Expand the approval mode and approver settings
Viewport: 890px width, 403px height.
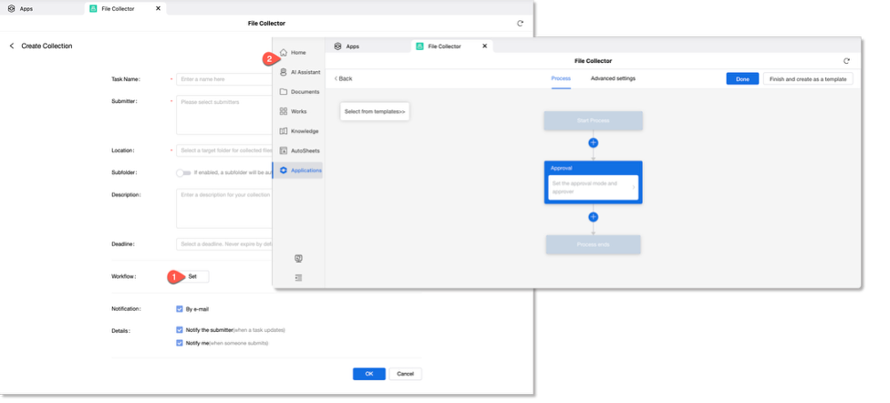pos(593,188)
